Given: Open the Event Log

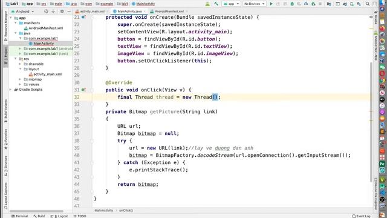Looking at the screenshot, I should pos(362,216).
